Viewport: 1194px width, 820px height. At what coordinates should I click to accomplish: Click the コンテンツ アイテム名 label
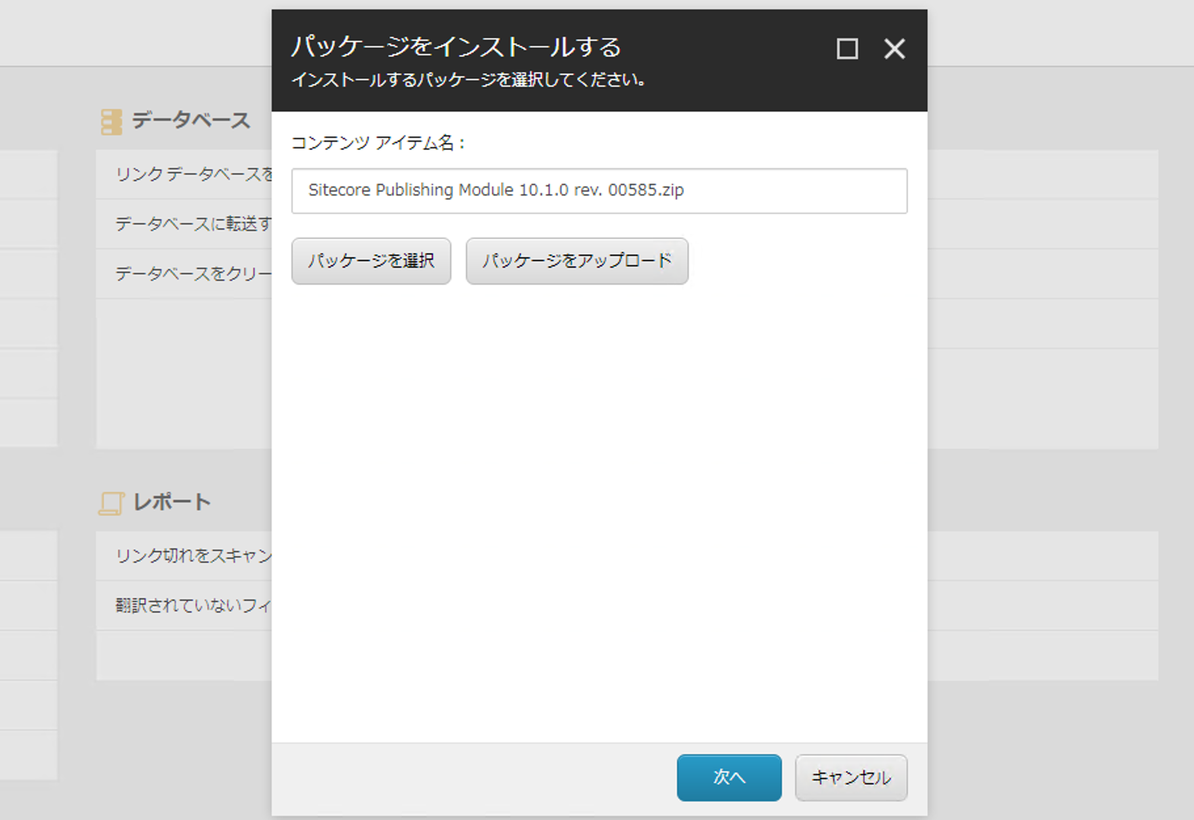pos(378,143)
